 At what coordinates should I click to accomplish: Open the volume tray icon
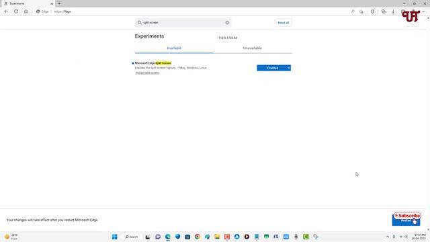(406, 237)
